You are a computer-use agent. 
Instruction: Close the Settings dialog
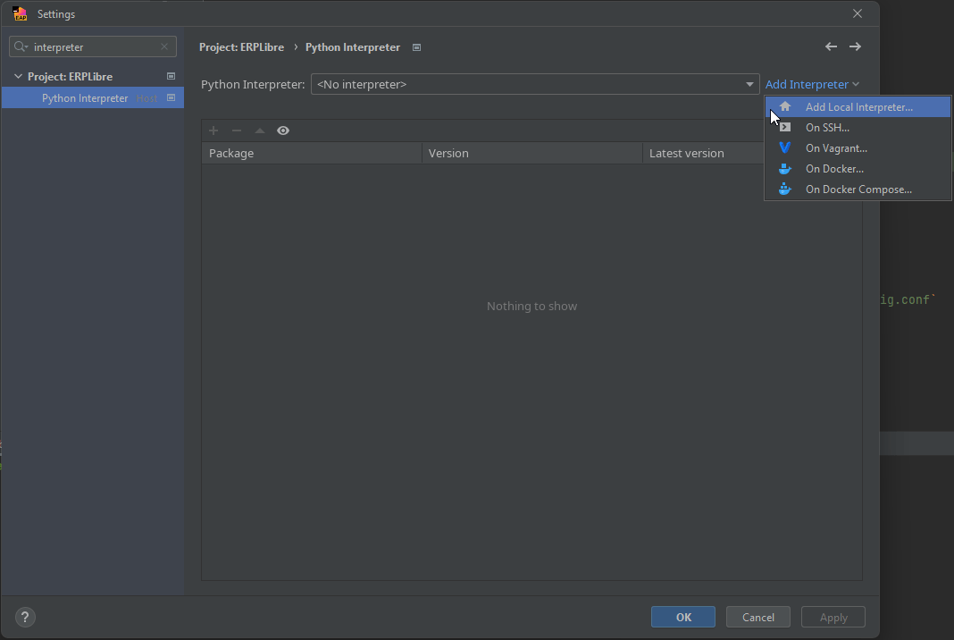pos(858,13)
